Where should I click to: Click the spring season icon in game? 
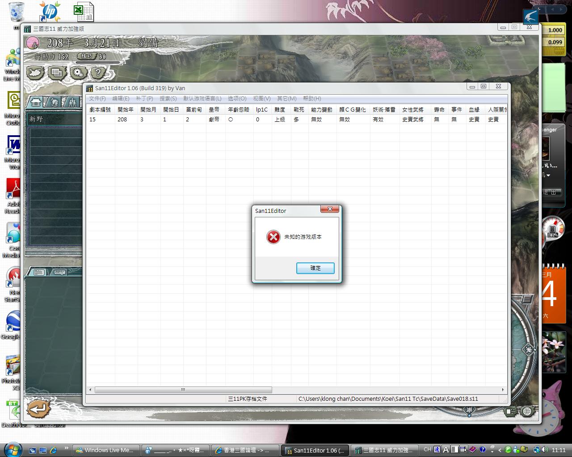pos(33,44)
